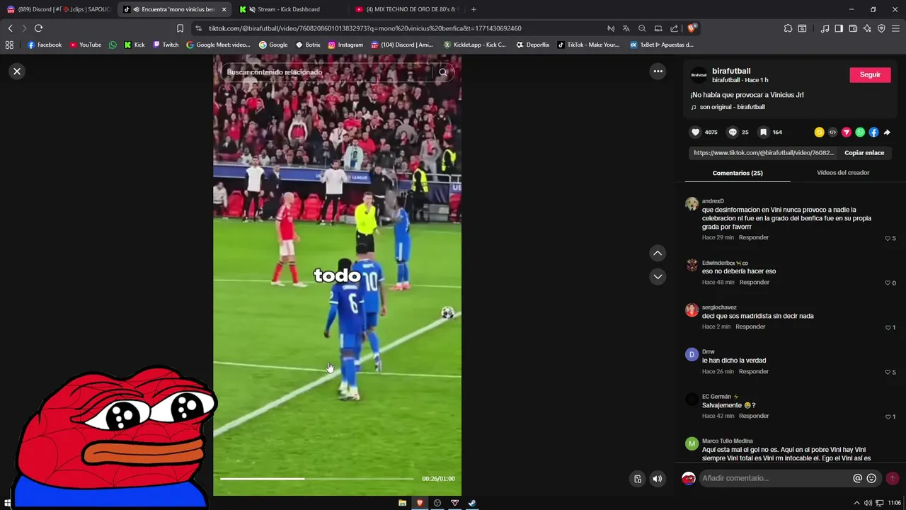Open the Brave Leo AI sparkle icon
Viewport: 906px width, 510px height.
867,28
